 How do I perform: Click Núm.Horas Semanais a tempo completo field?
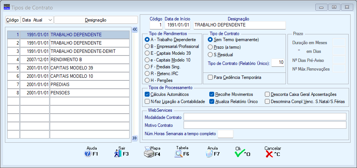pyautogui.click(x=226, y=134)
